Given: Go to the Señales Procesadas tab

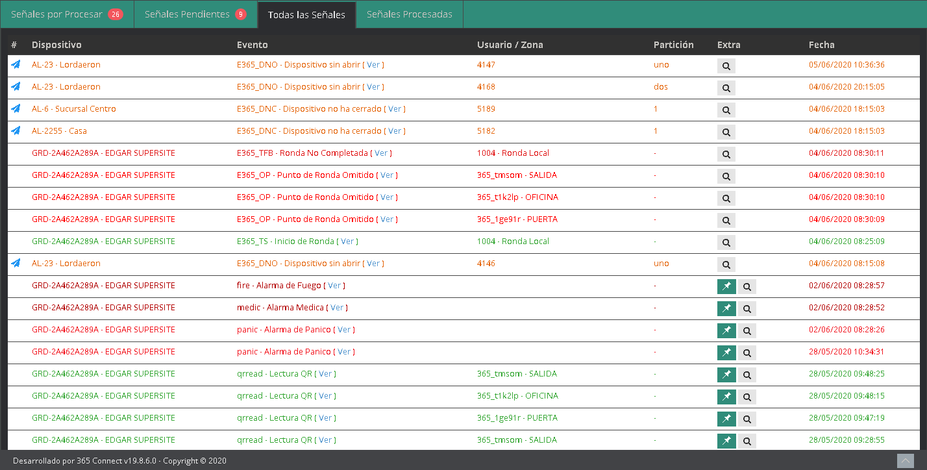Looking at the screenshot, I should point(409,14).
